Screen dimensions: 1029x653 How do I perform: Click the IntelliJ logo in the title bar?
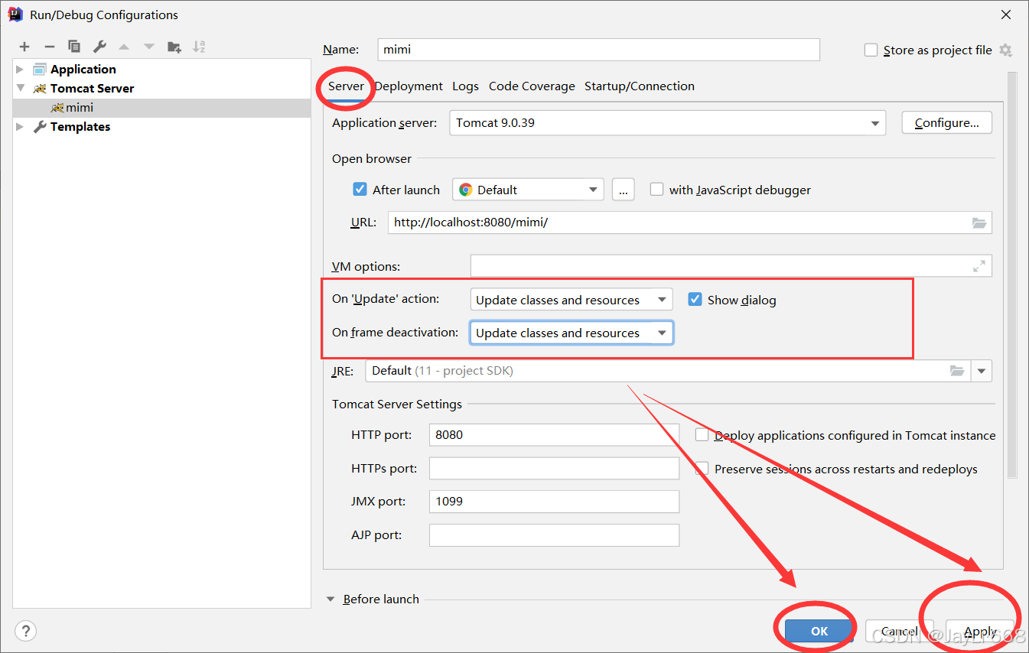[15, 15]
